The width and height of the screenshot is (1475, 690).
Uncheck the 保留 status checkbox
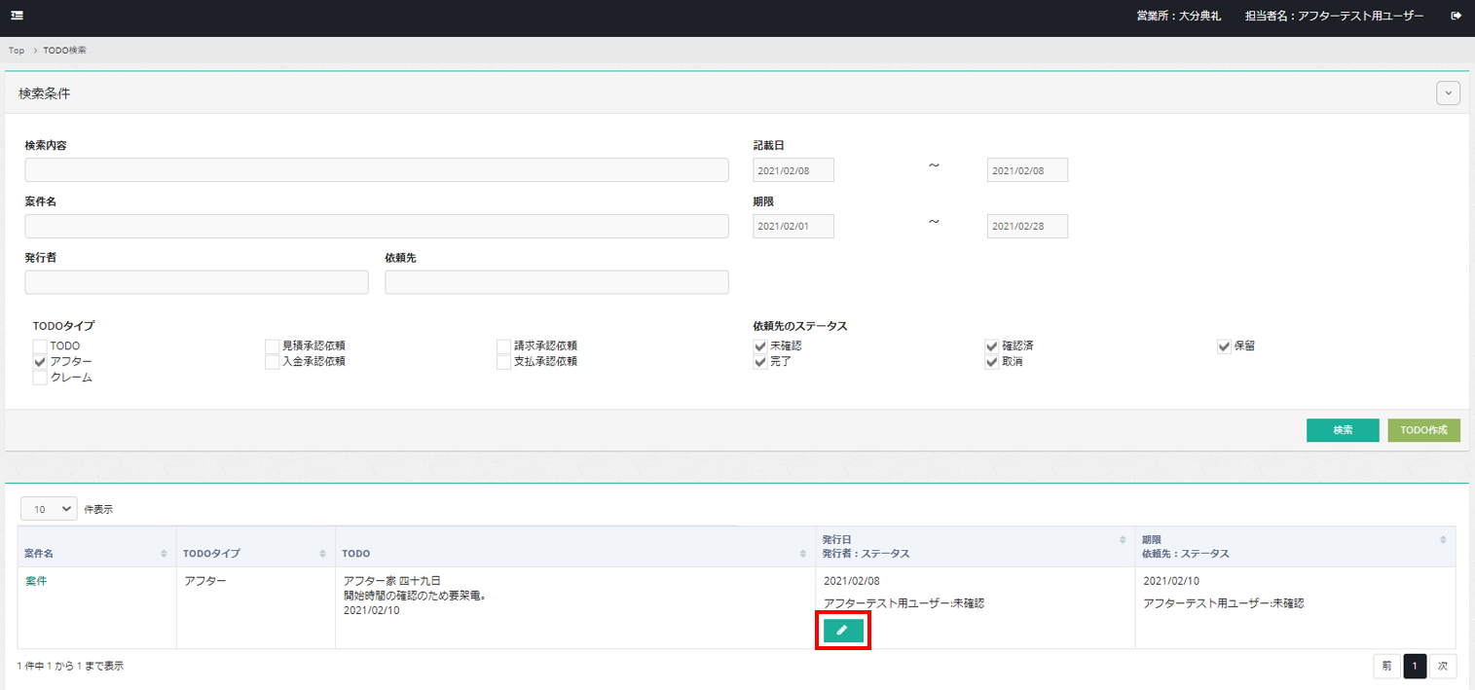pyautogui.click(x=1225, y=345)
